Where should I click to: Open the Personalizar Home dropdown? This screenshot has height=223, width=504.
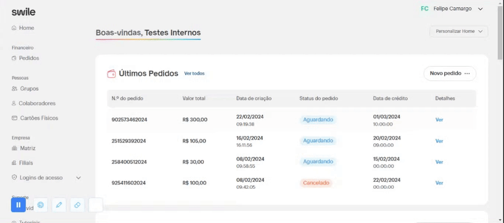coord(459,31)
